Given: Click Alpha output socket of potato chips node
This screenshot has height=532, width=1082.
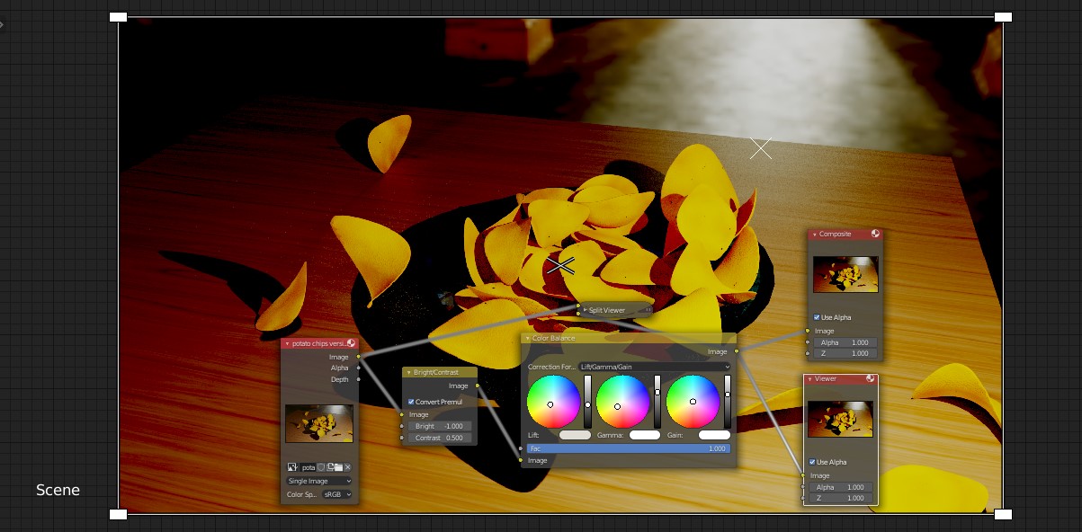Looking at the screenshot, I should [x=359, y=368].
